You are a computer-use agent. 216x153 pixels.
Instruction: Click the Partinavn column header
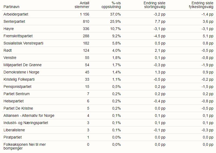tap(11, 7)
